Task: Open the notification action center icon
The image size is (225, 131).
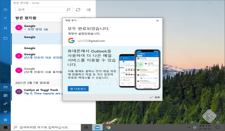Action: [218, 127]
